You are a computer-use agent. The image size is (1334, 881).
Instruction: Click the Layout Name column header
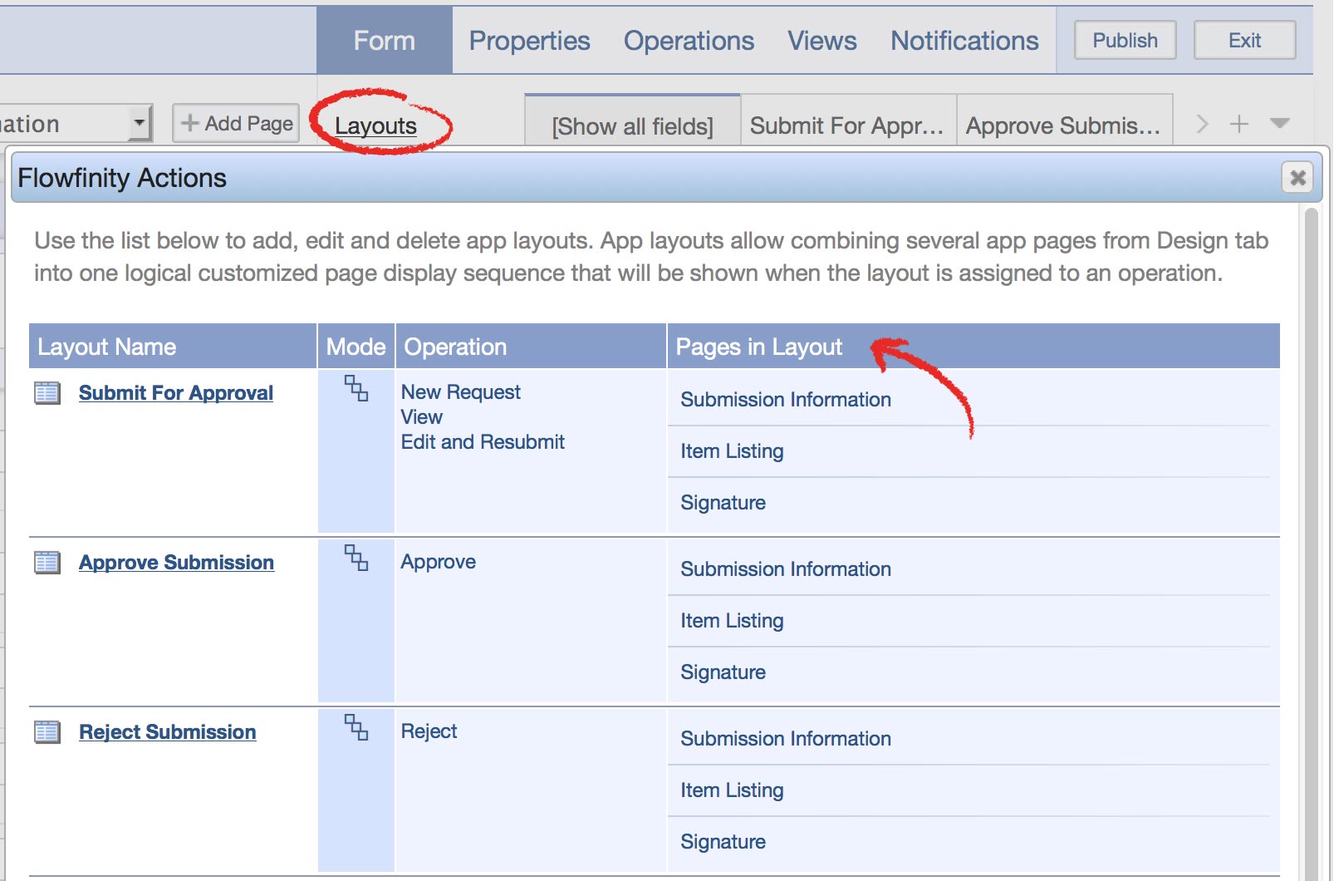[173, 347]
